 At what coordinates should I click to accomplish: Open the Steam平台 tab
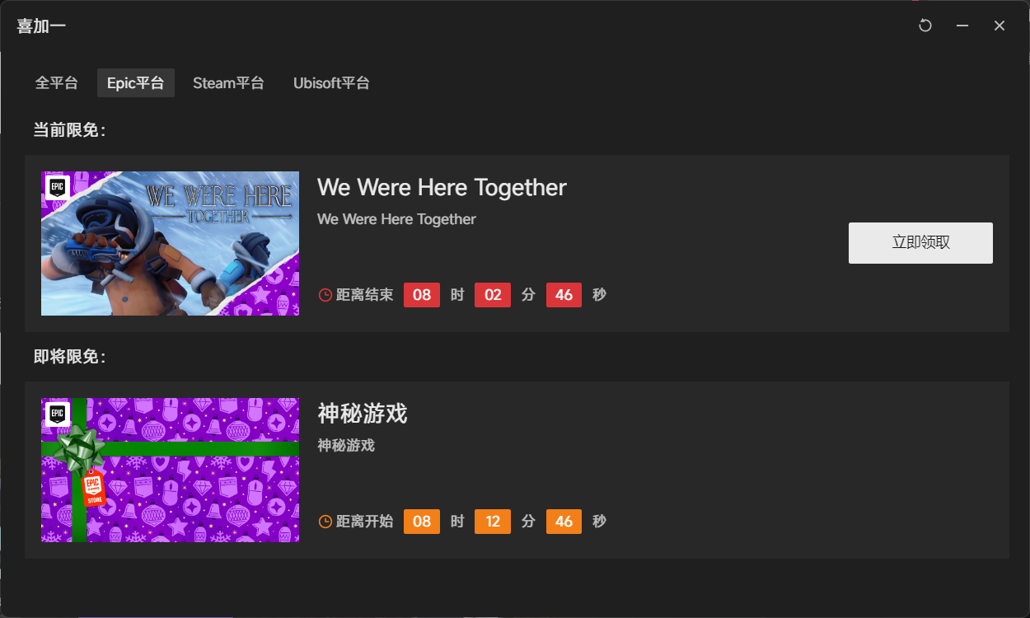(228, 83)
